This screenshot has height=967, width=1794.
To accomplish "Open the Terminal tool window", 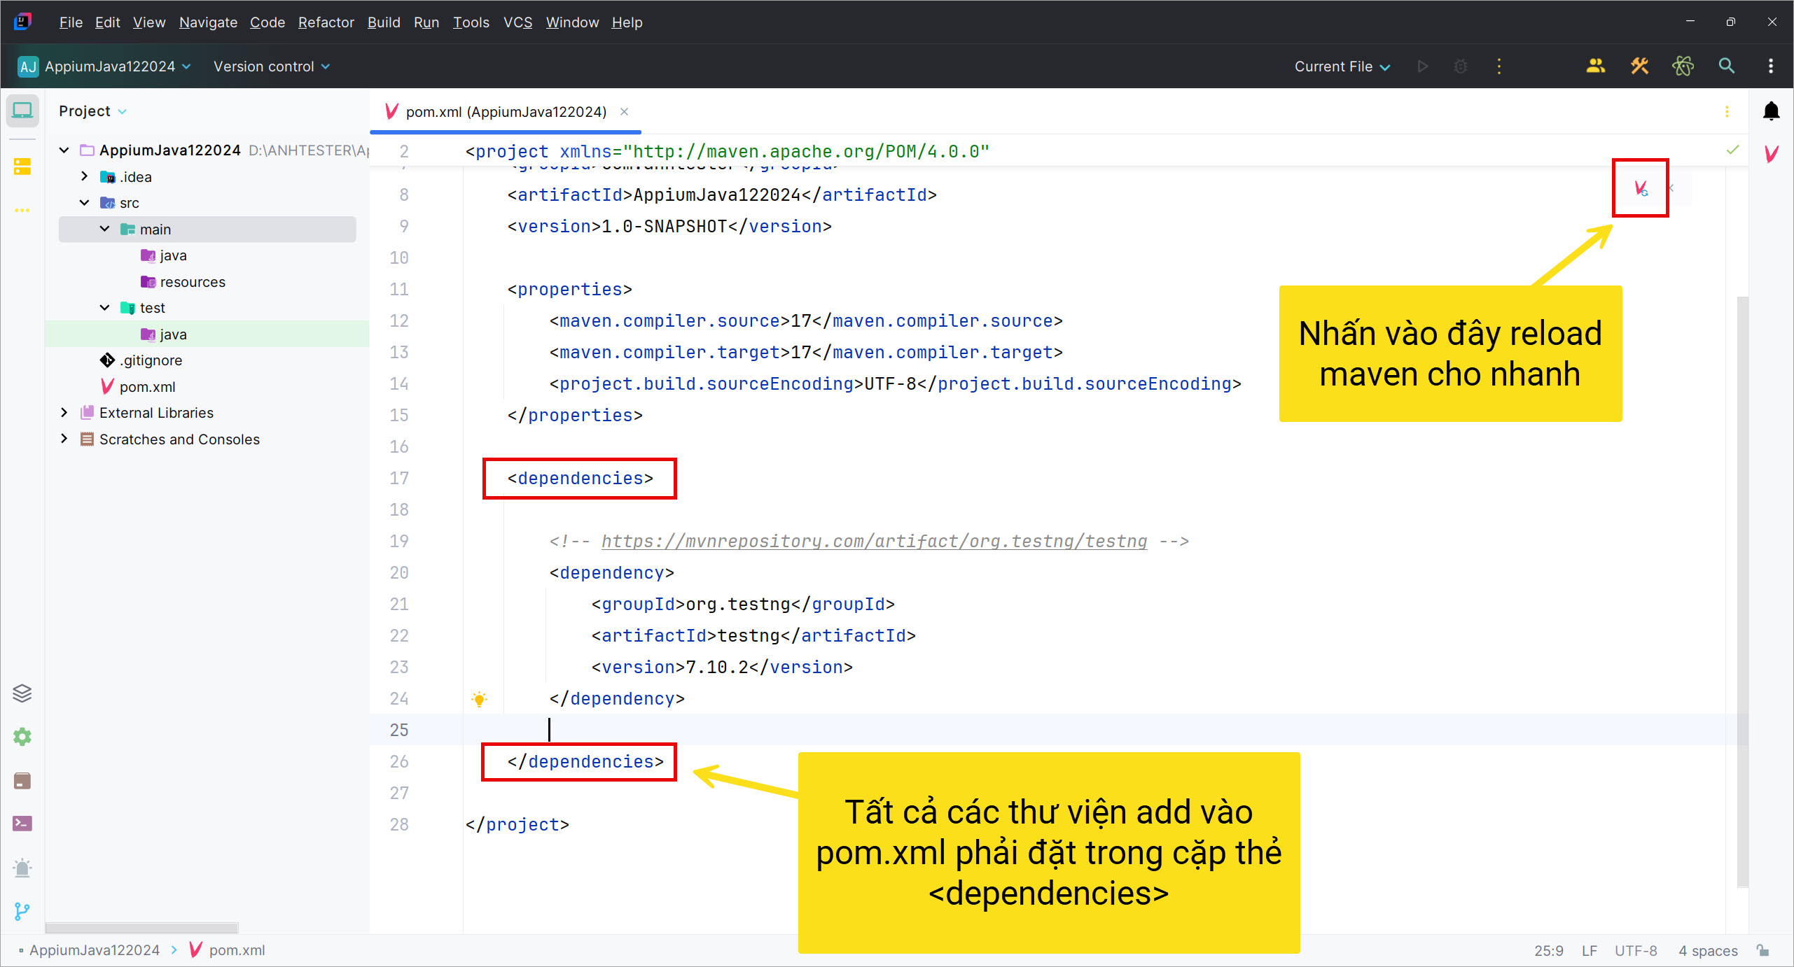I will pyautogui.click(x=22, y=824).
